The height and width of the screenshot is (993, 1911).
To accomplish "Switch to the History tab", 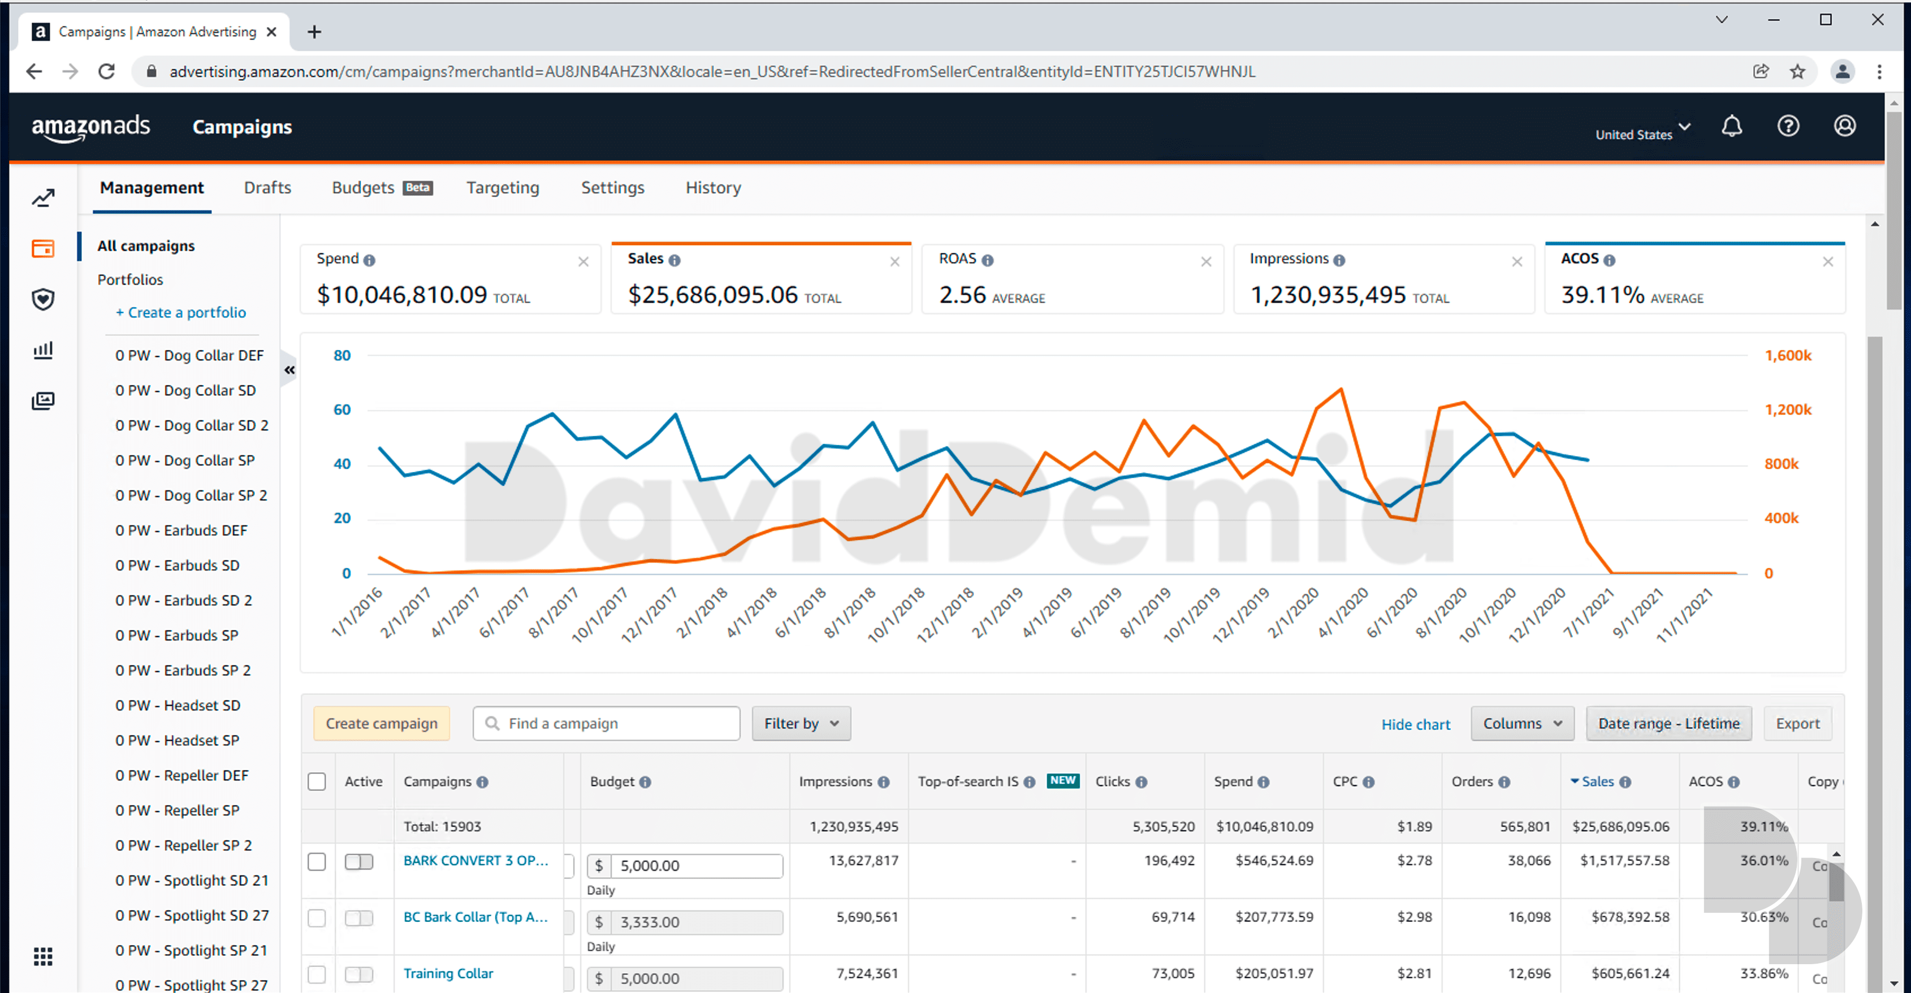I will pyautogui.click(x=713, y=188).
